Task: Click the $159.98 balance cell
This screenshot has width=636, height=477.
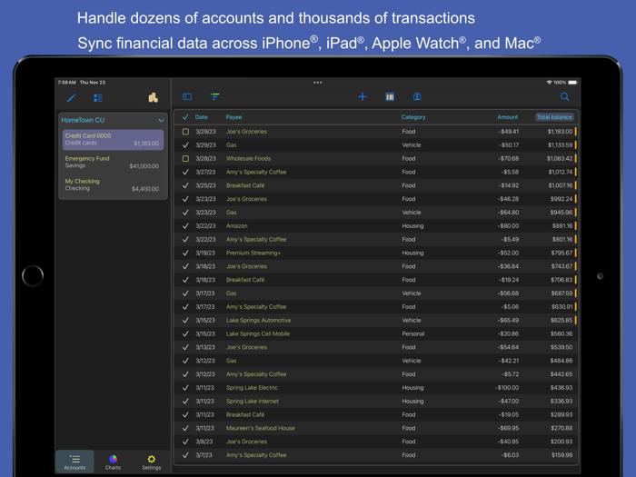Action: pos(561,455)
